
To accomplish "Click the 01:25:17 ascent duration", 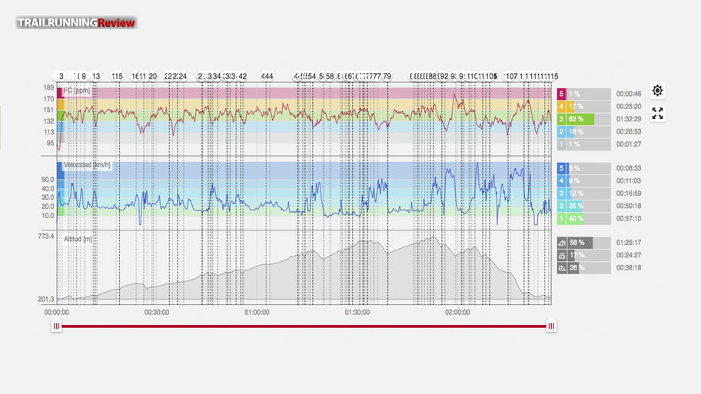I will [x=629, y=243].
